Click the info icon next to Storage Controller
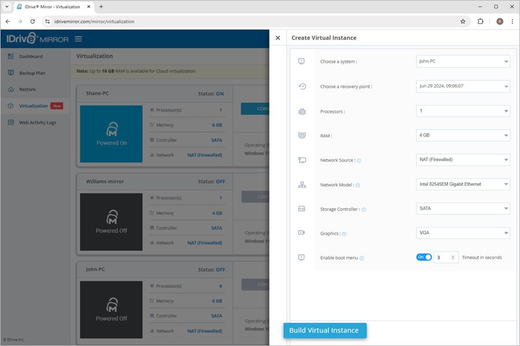The width and height of the screenshot is (520, 346). (x=364, y=209)
